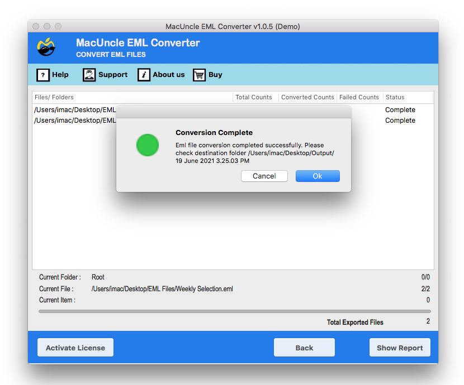Click the Activate License button
464x385 pixels.
point(75,347)
